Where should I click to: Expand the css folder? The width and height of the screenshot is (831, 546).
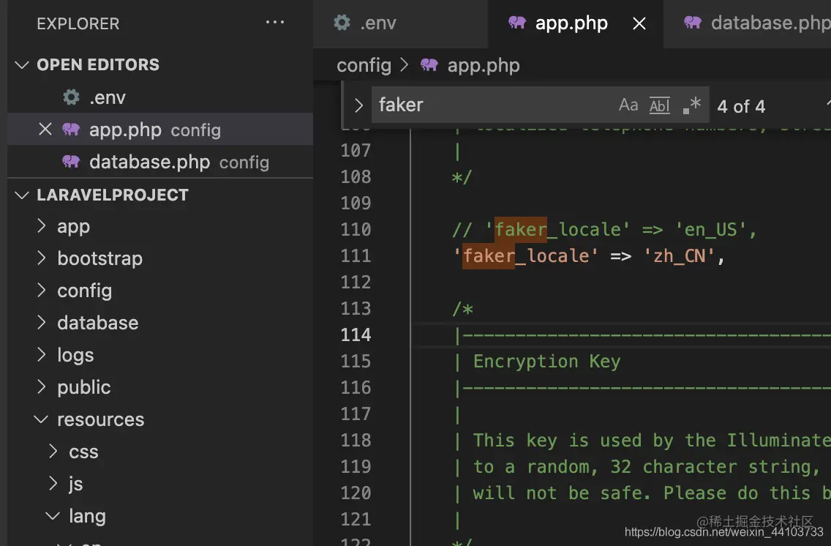(x=53, y=452)
